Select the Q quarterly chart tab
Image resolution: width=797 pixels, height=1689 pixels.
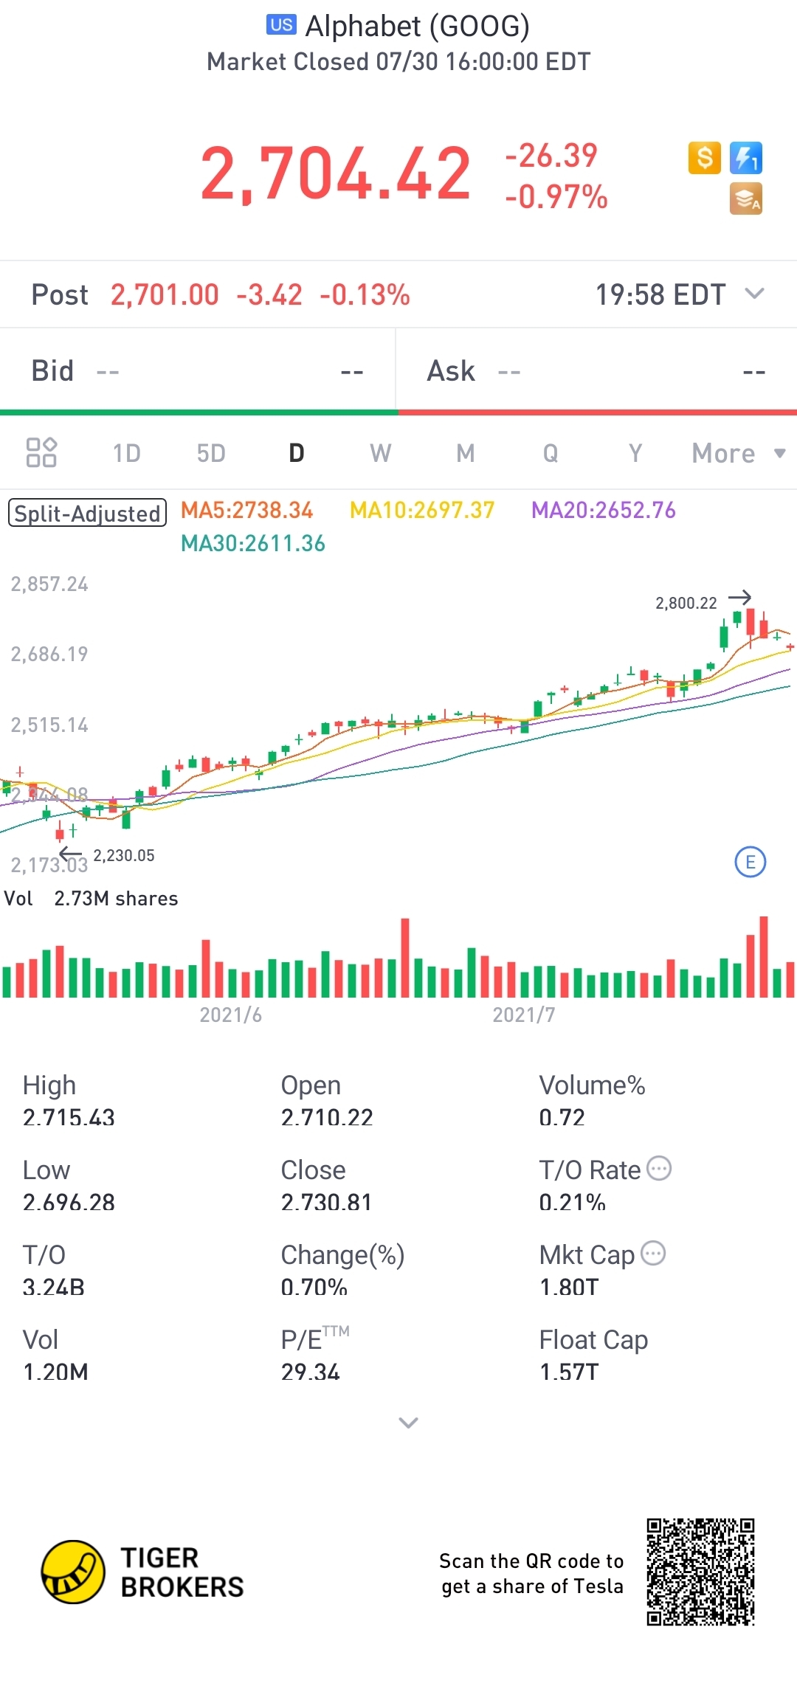tap(551, 453)
